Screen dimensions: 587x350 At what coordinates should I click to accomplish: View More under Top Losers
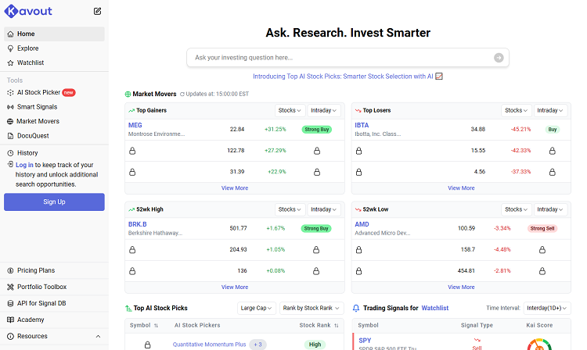coord(461,188)
